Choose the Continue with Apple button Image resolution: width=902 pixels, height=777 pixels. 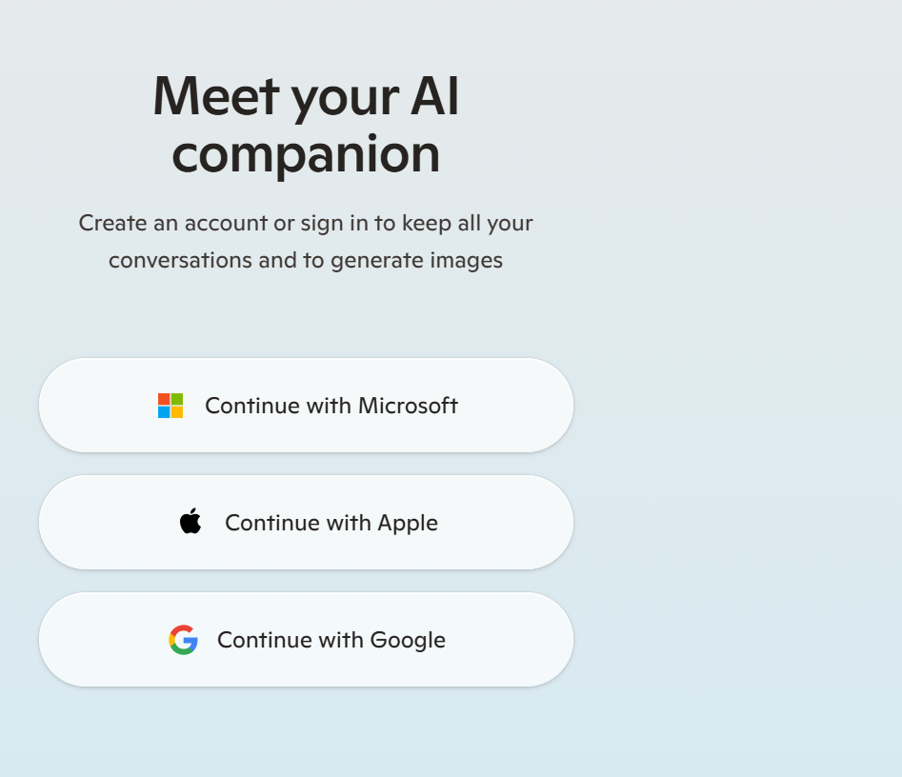(306, 523)
